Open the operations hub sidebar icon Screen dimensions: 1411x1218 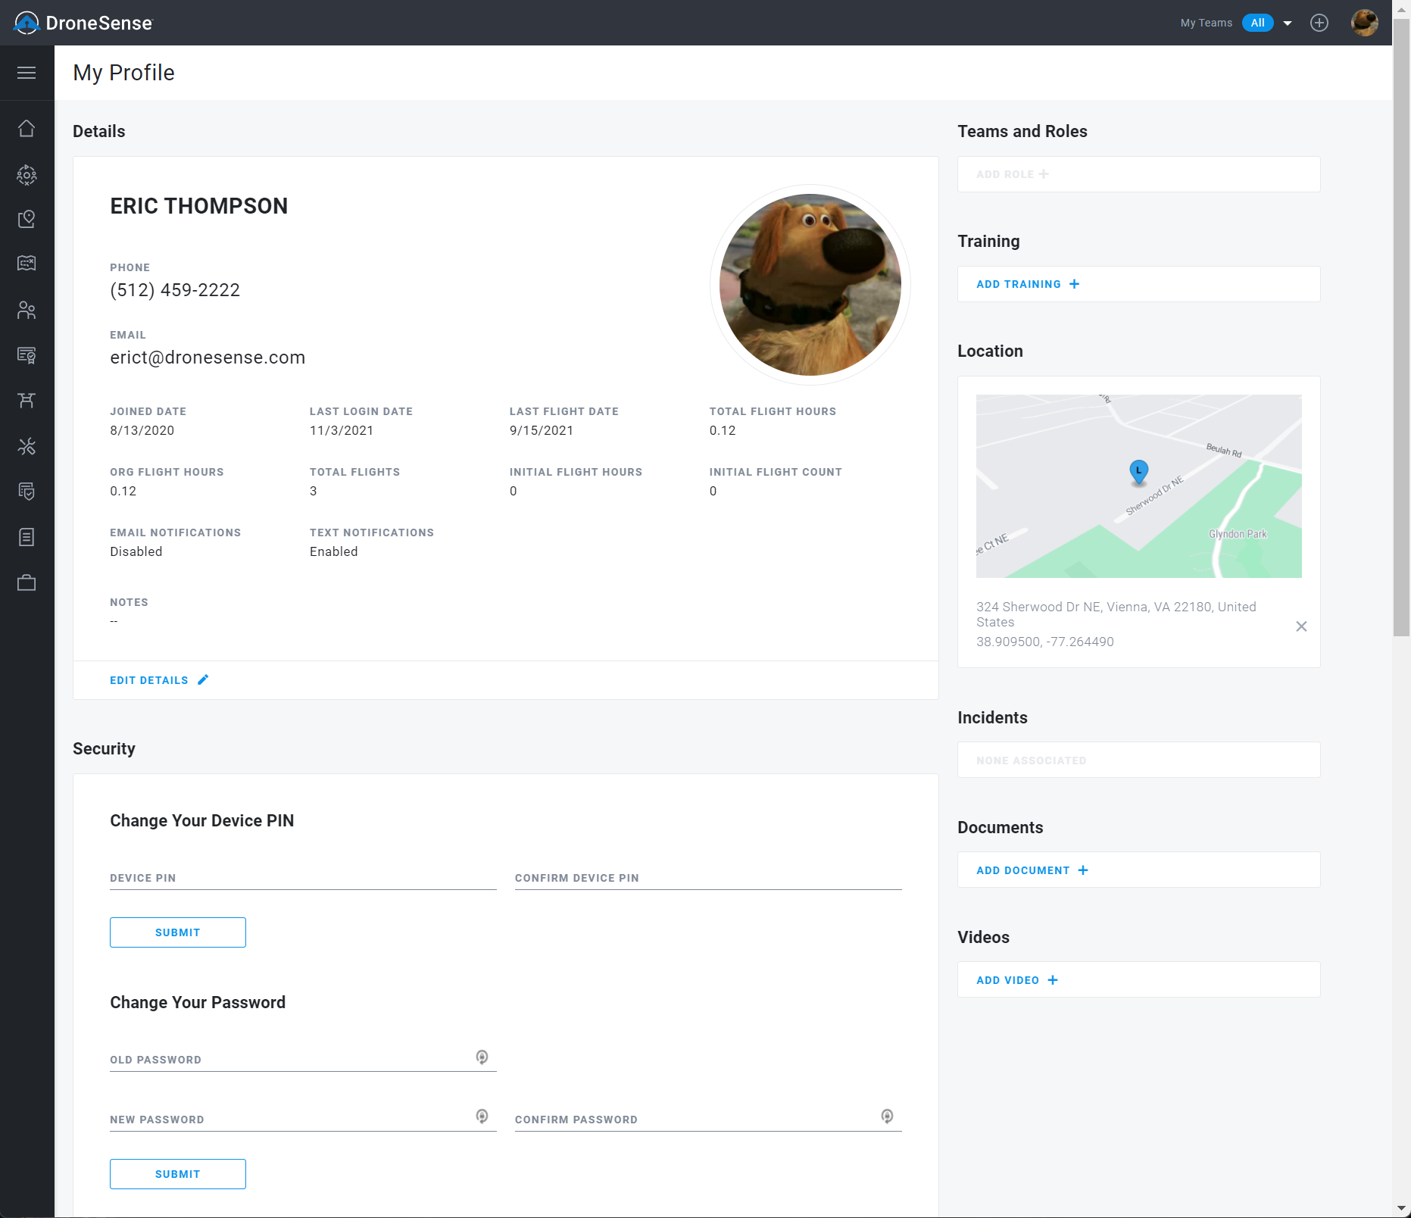27,175
